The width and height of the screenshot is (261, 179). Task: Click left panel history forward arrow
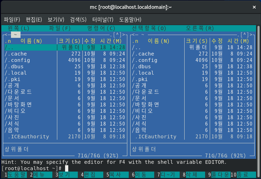tap(123, 35)
